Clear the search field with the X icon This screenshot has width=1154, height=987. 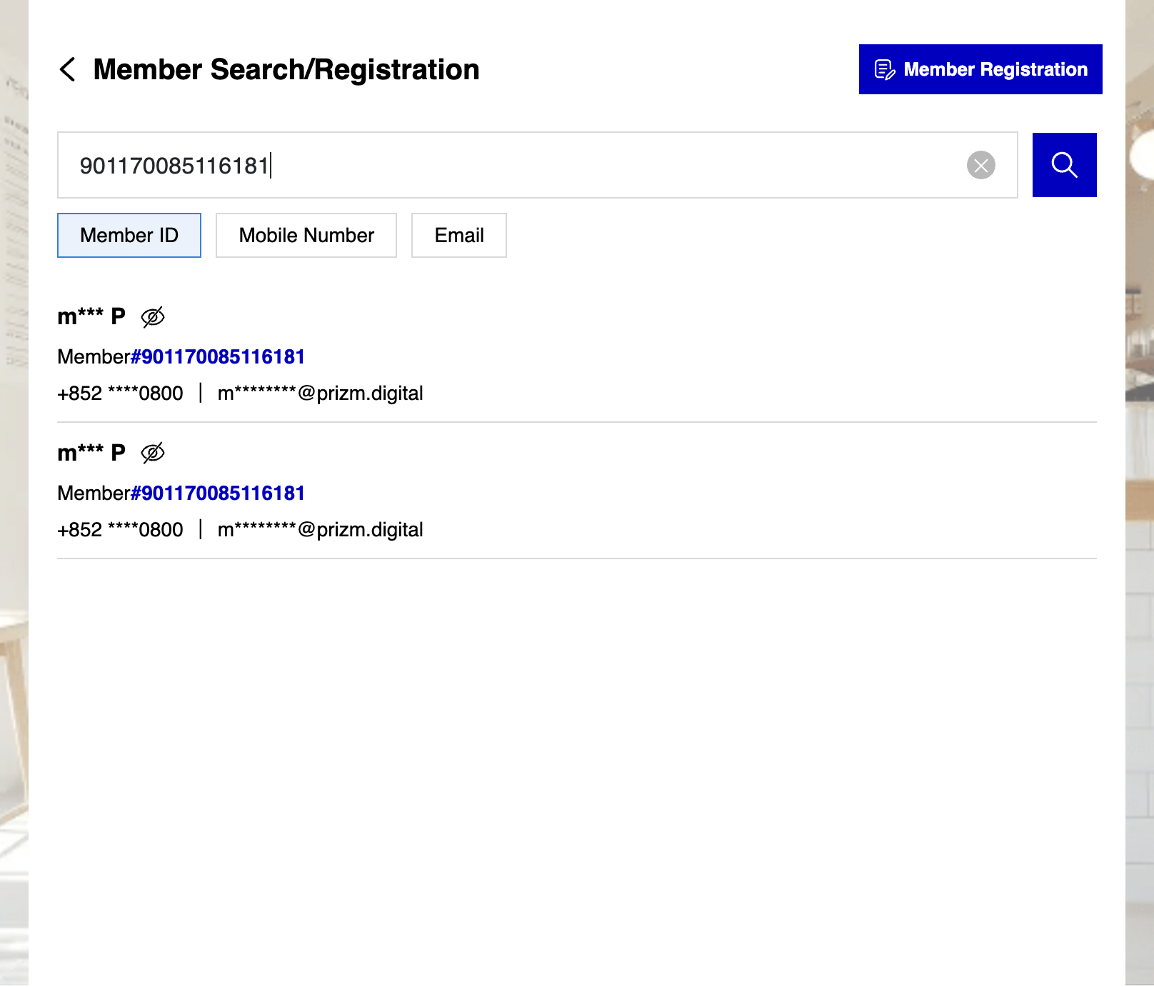pyautogui.click(x=981, y=165)
